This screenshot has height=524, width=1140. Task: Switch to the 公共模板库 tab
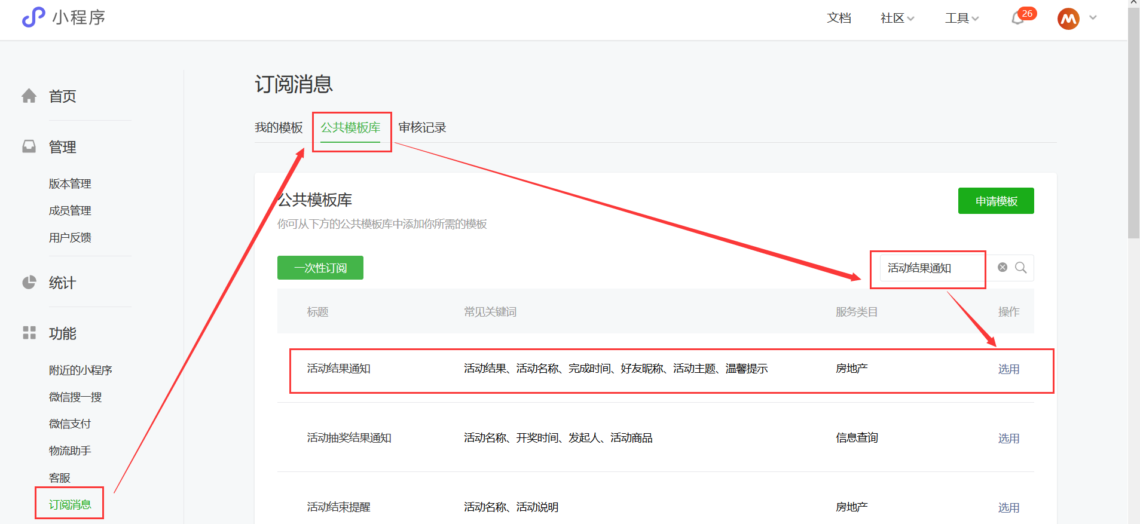pyautogui.click(x=350, y=127)
